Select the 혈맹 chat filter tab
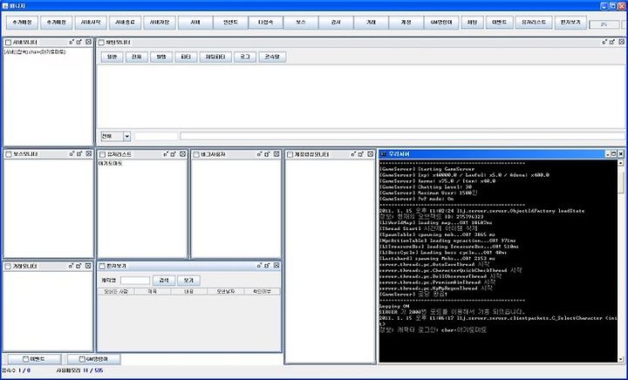 pos(161,58)
